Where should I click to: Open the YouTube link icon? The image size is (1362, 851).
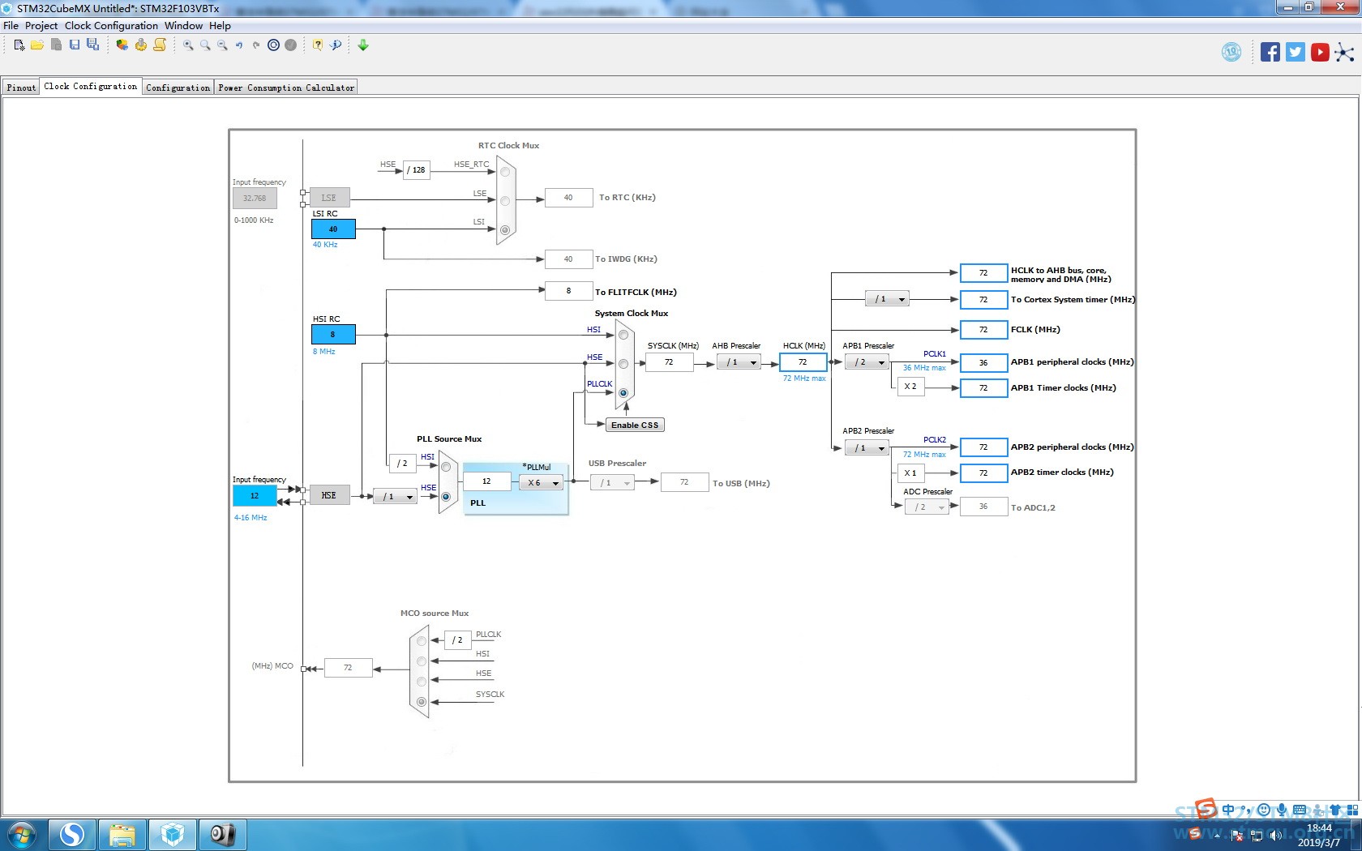(1320, 53)
